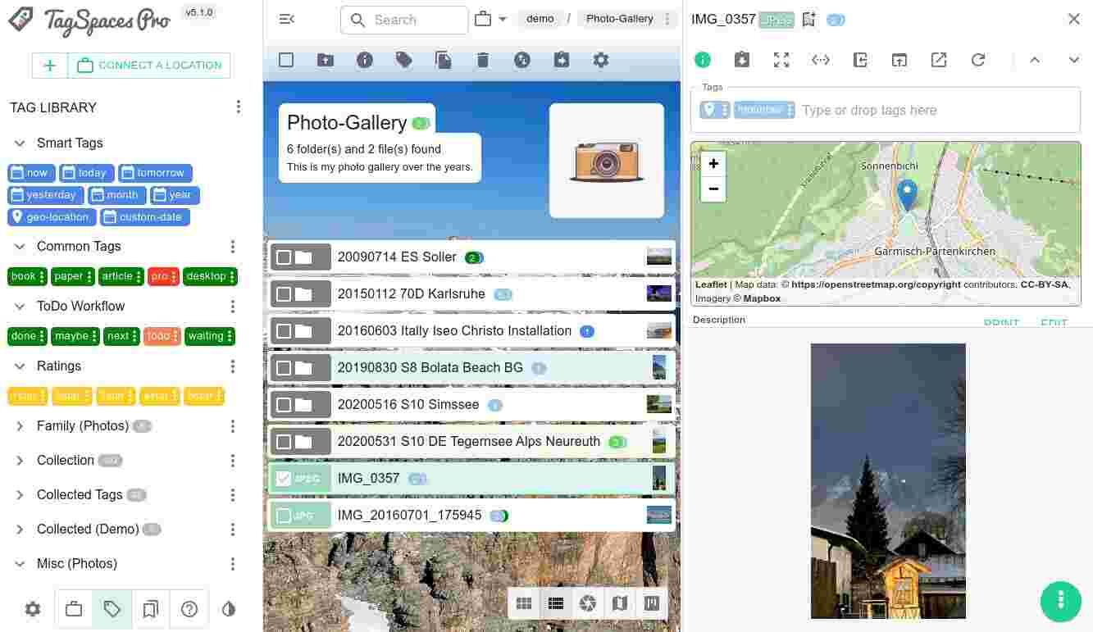Open Tag Library three-dot menu

pyautogui.click(x=239, y=107)
